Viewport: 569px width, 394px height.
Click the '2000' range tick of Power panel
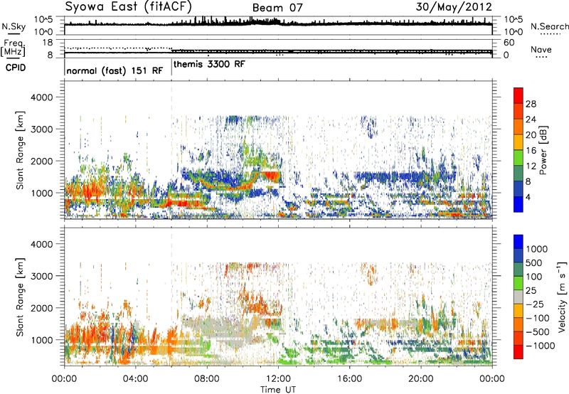point(41,161)
